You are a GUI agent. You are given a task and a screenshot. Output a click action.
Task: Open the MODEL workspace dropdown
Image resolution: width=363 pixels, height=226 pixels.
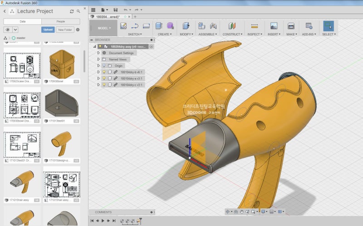(x=104, y=28)
